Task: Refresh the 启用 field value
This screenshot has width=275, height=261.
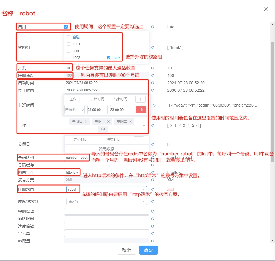Action: 152,27
